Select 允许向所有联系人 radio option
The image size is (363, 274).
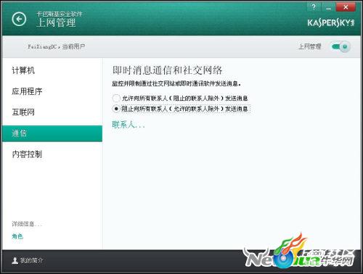(x=116, y=98)
